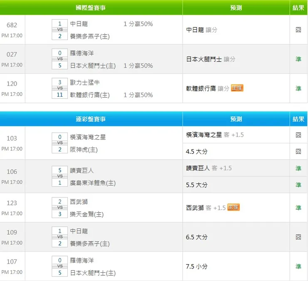Click 日本火腿鬥士(主) team in game 107
The image size is (308, 281).
point(93,273)
